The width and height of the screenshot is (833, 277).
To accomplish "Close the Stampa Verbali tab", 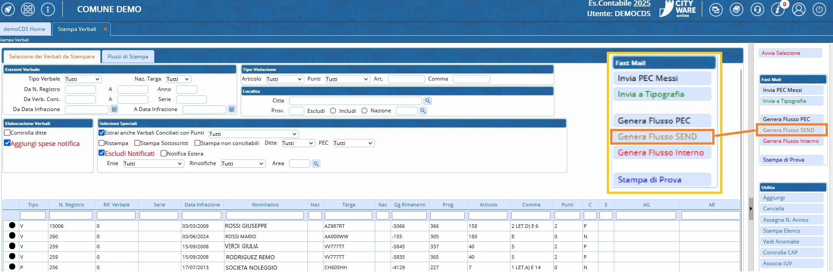I will [105, 29].
